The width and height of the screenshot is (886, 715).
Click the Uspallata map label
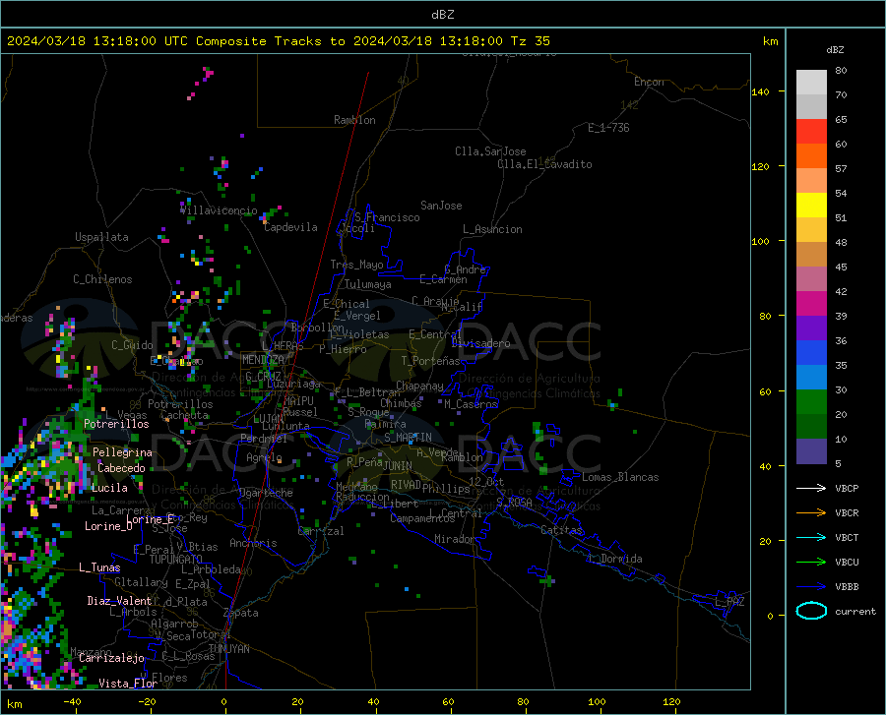(x=101, y=237)
